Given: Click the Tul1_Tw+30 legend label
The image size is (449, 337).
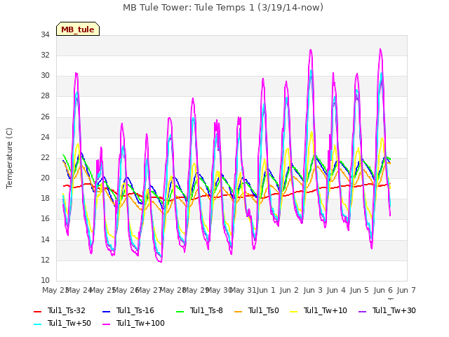Looking at the screenshot, I should pyautogui.click(x=394, y=310).
